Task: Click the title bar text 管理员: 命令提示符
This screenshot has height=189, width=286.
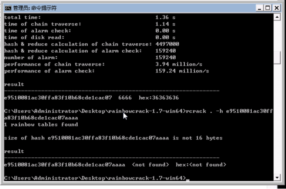Action: (x=35, y=8)
